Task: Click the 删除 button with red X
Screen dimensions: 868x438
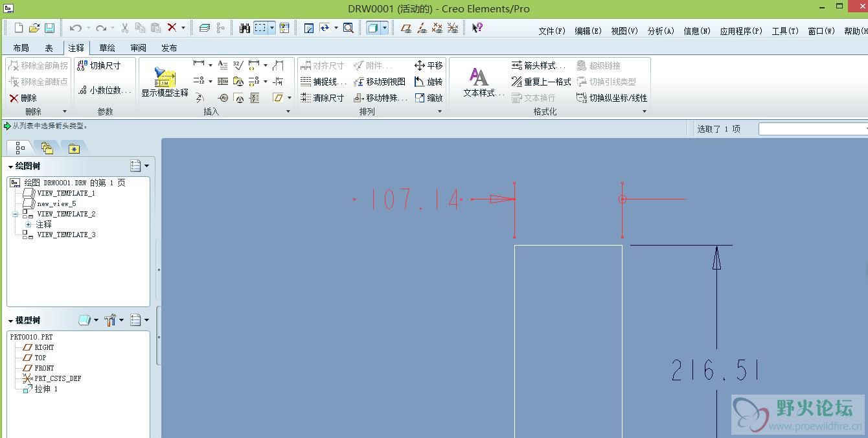Action: [x=23, y=98]
